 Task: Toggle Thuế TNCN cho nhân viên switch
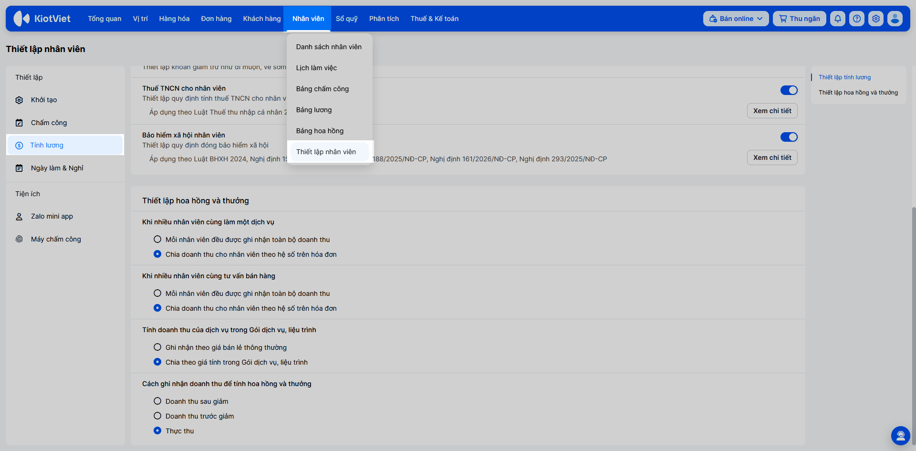click(789, 90)
